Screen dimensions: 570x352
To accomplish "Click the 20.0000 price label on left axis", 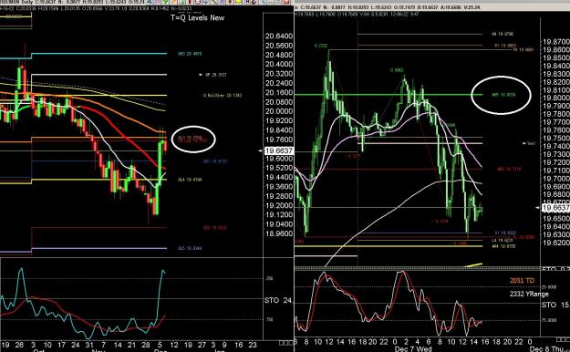I will point(279,111).
